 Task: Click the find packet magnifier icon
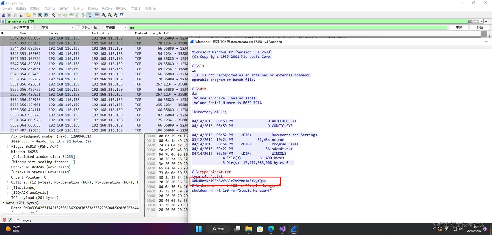(54, 15)
